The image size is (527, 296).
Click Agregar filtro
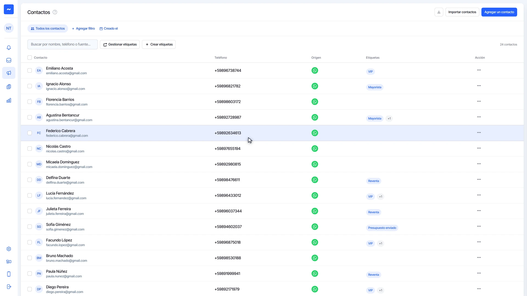point(83,29)
